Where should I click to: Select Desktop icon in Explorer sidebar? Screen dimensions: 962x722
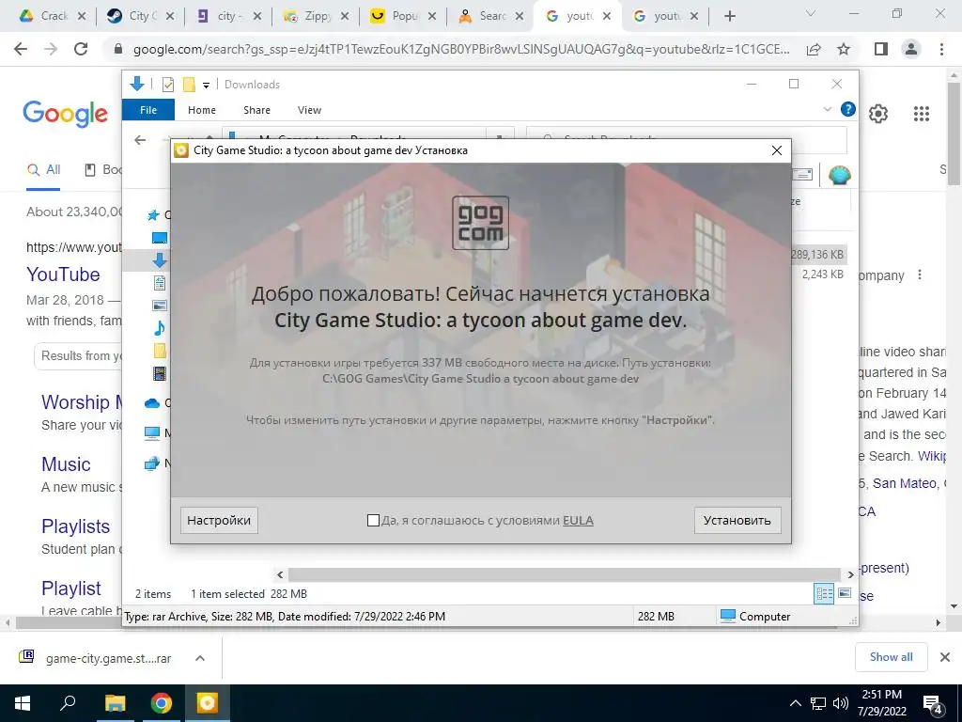click(160, 238)
